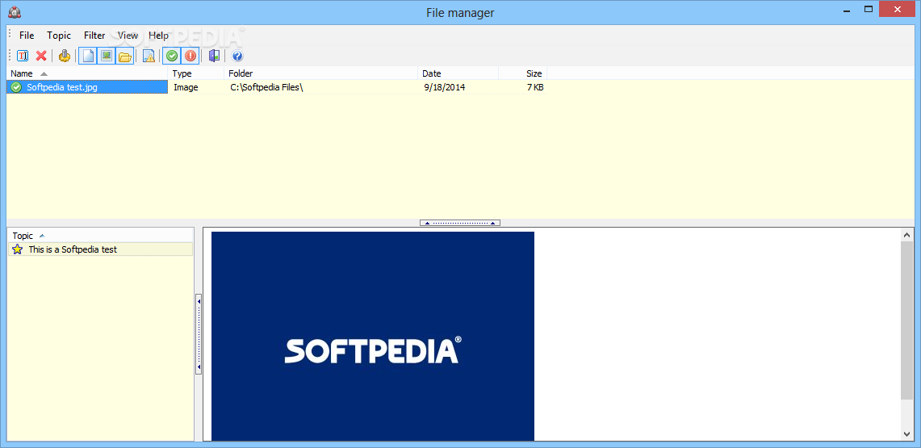This screenshot has width=921, height=448.
Task: Toggle the image files filter icon
Action: point(107,56)
